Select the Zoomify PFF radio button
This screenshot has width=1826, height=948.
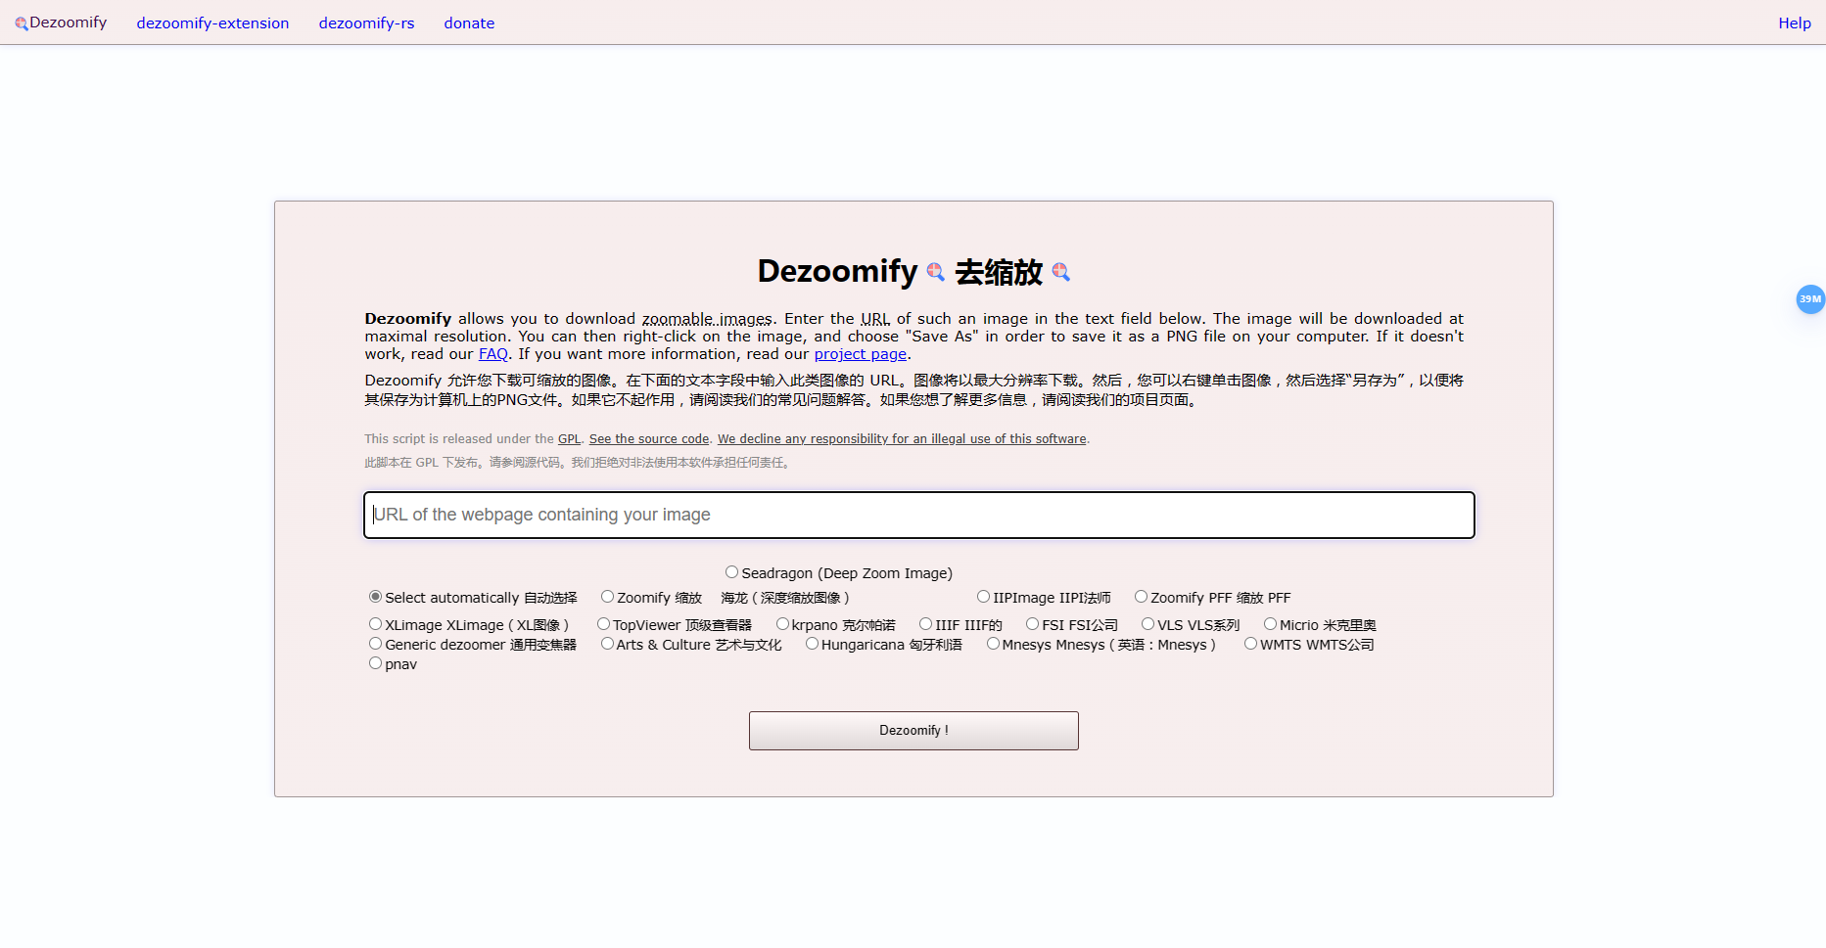[x=1141, y=597]
